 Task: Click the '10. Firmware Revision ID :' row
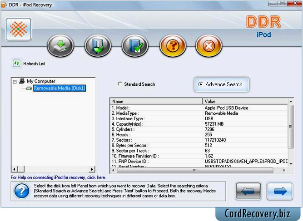click(199, 156)
